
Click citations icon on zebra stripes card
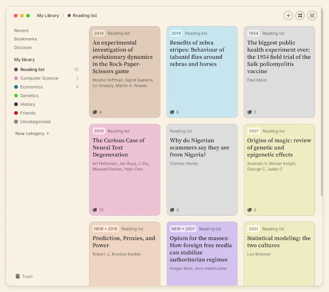(x=172, y=112)
